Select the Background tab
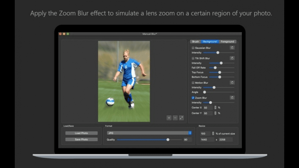 click(x=210, y=41)
